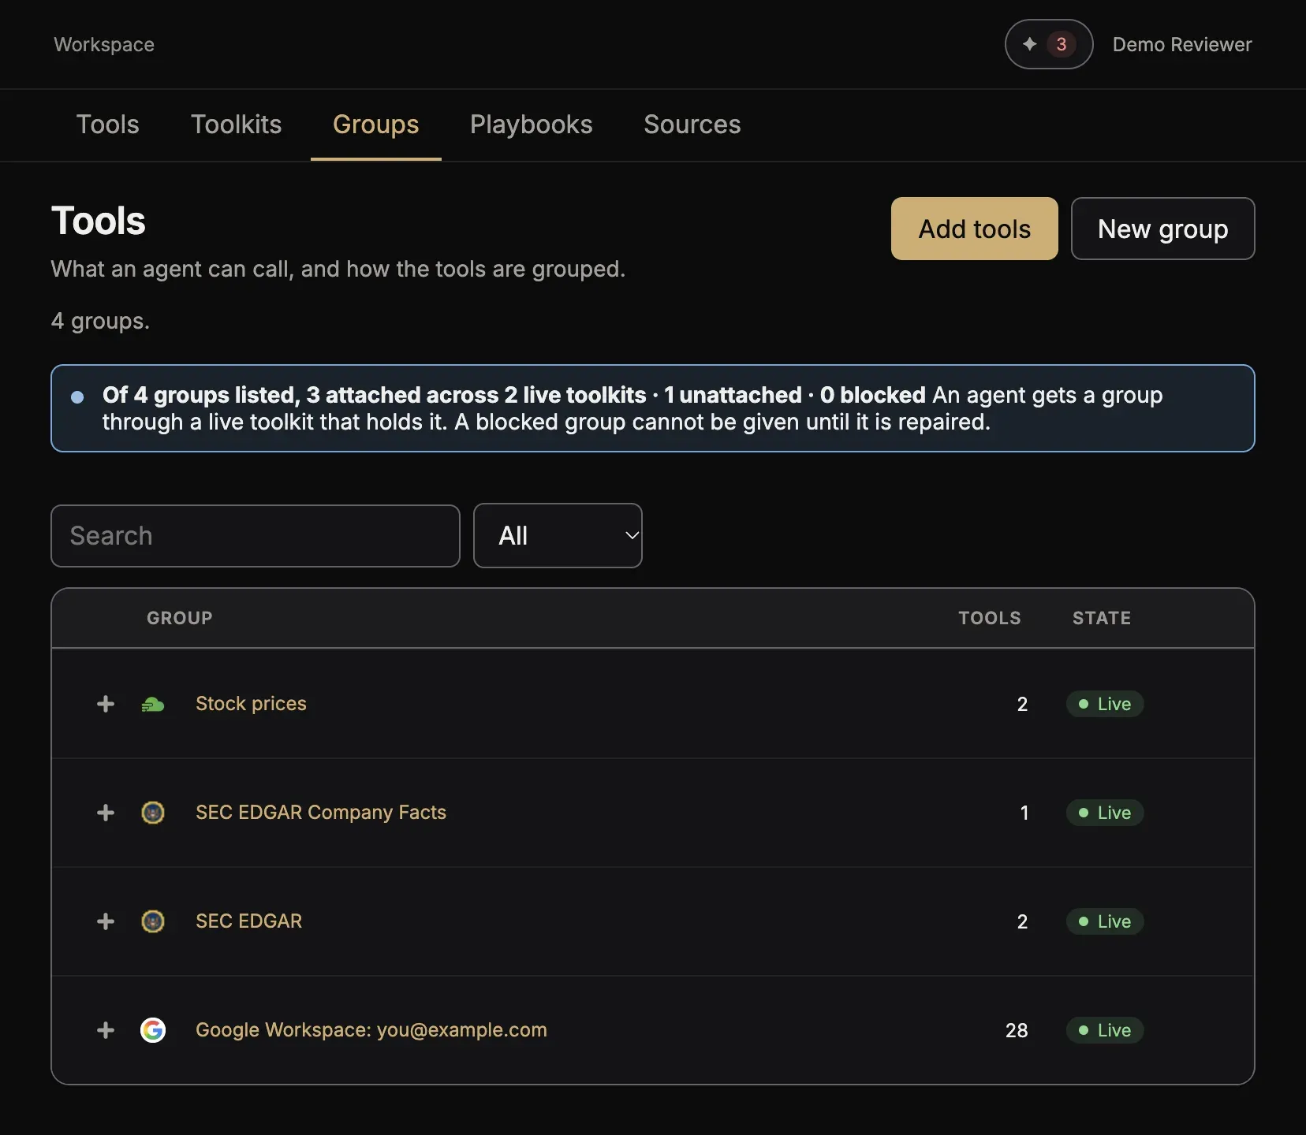This screenshot has height=1135, width=1306.
Task: Click the seal icon beside the SEC EDGAR group
Action: point(153,921)
